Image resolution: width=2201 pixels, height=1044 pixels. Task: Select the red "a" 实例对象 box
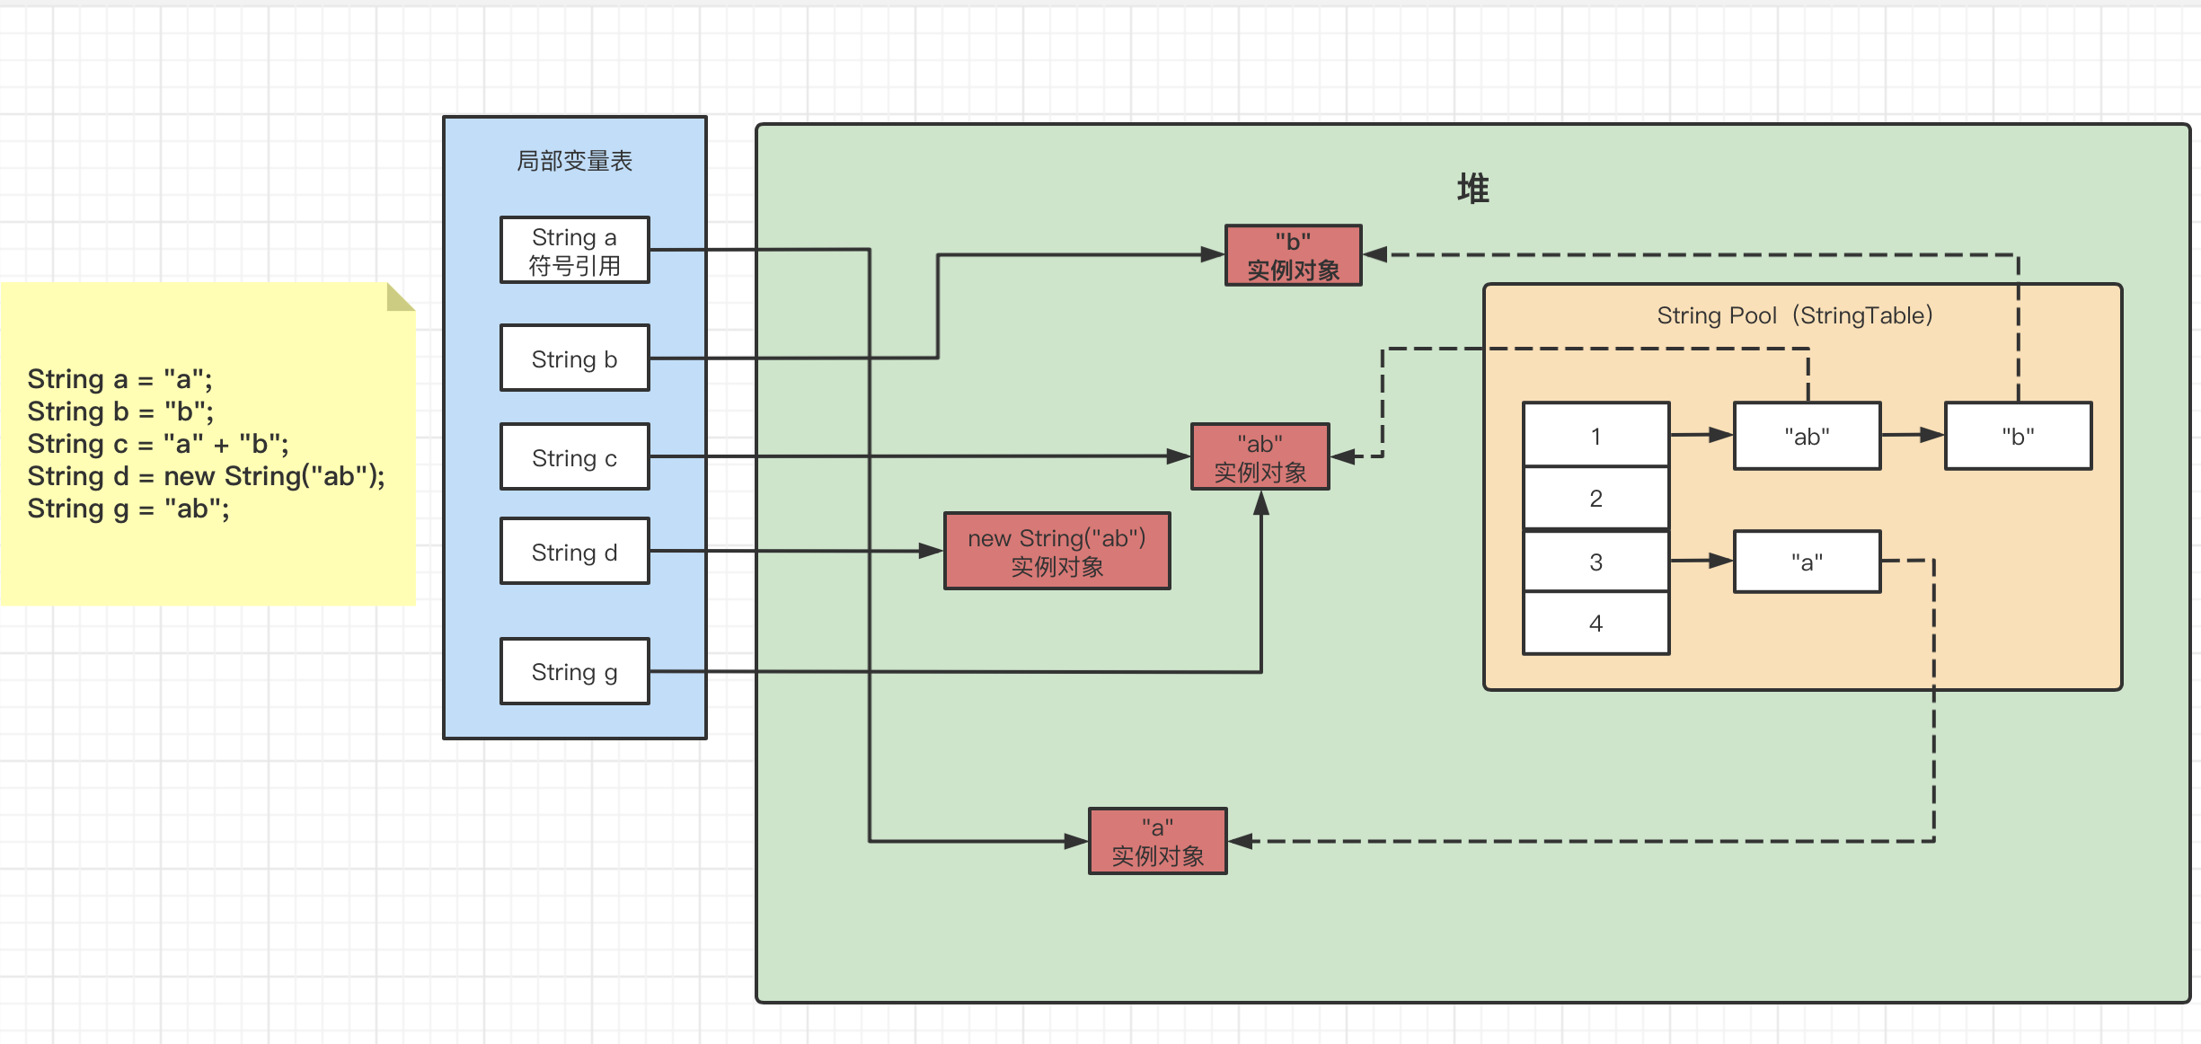coord(1158,842)
